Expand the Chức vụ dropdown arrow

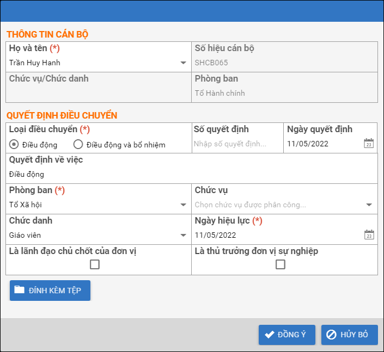(369, 205)
